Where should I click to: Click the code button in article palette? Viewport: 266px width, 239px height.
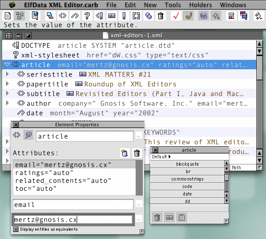tap(187, 186)
